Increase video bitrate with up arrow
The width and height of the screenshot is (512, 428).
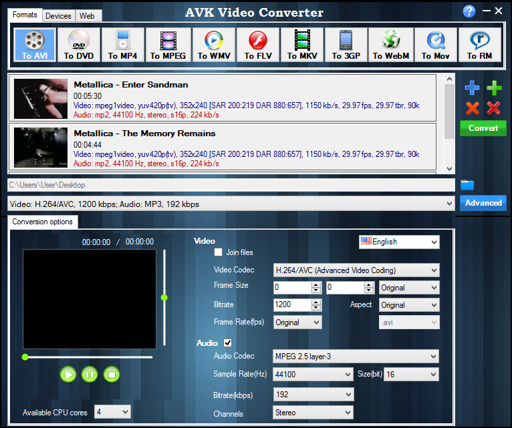tap(315, 302)
